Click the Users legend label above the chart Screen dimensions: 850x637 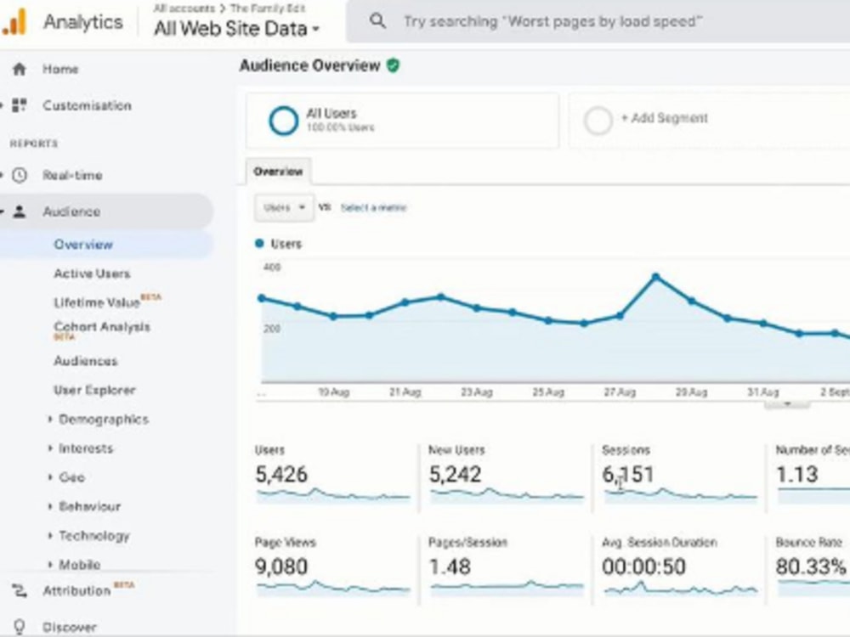coord(286,244)
